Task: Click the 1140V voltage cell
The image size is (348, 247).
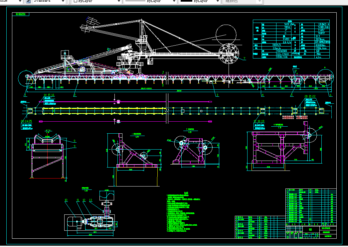Action: pyautogui.click(x=321, y=30)
